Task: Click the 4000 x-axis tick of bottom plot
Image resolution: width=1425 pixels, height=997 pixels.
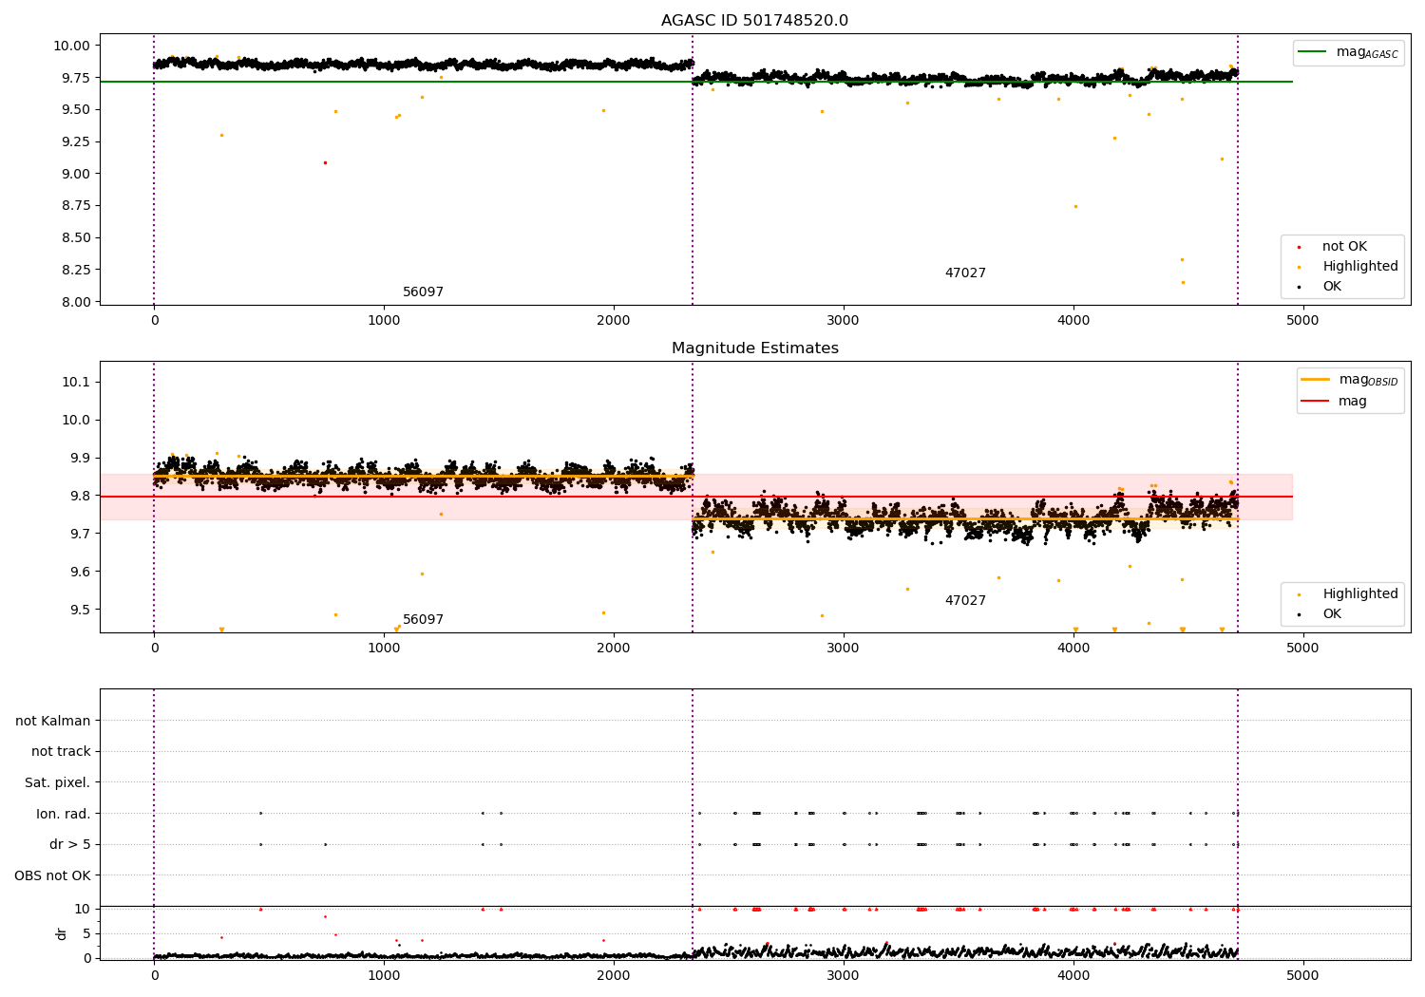Action: [x=1073, y=975]
